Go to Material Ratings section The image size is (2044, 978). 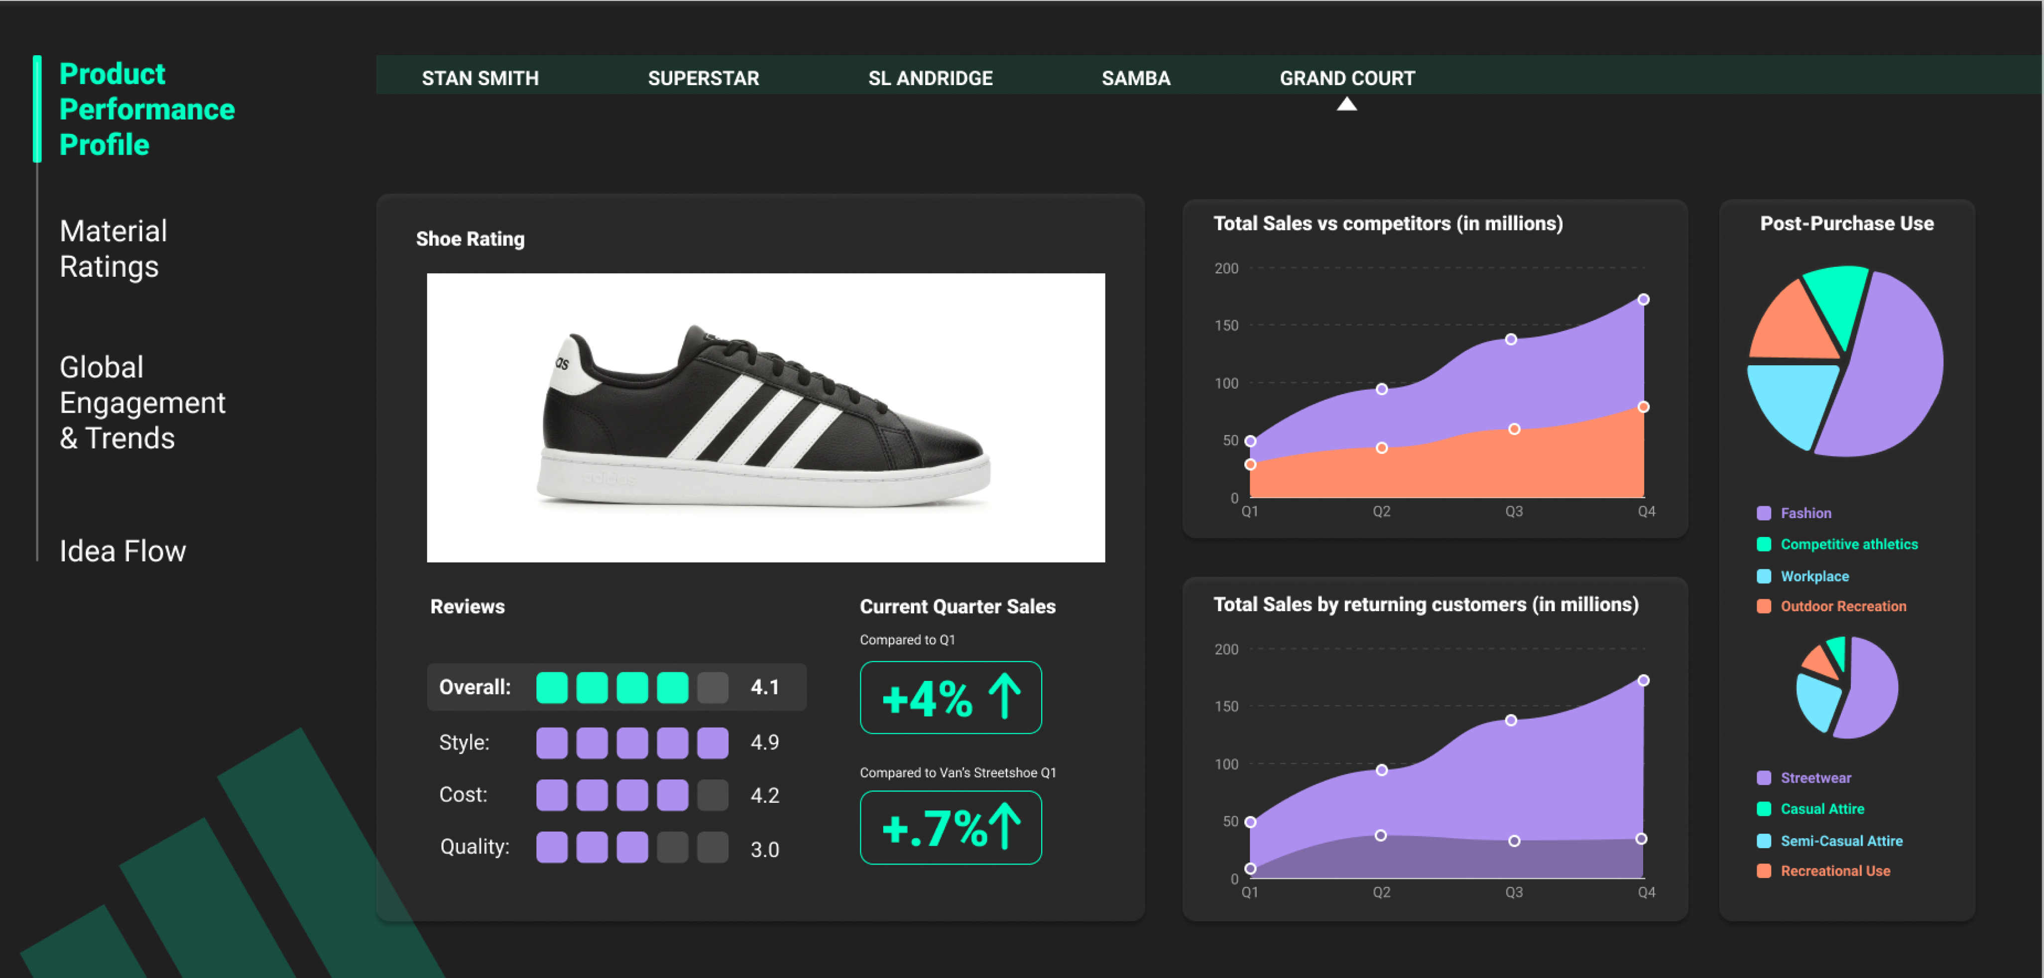[114, 249]
